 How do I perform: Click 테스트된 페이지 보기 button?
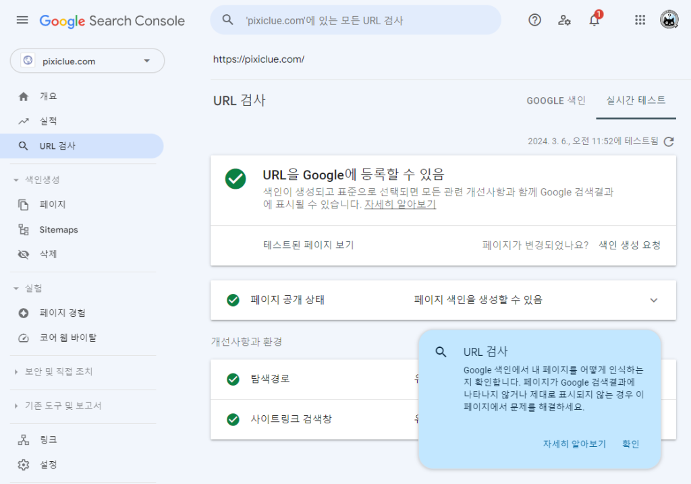308,245
